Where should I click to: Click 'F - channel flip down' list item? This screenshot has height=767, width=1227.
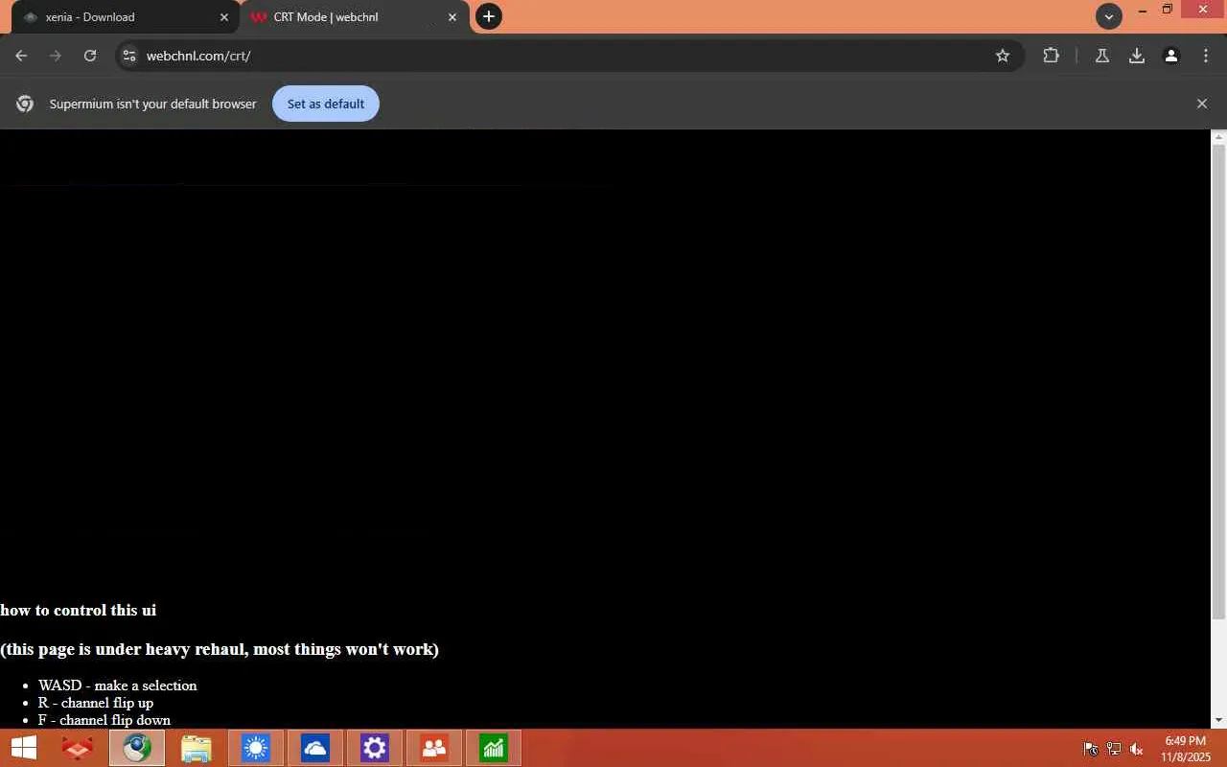point(104,720)
